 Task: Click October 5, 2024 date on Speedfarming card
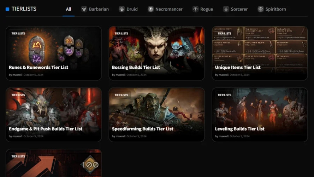(x=136, y=136)
